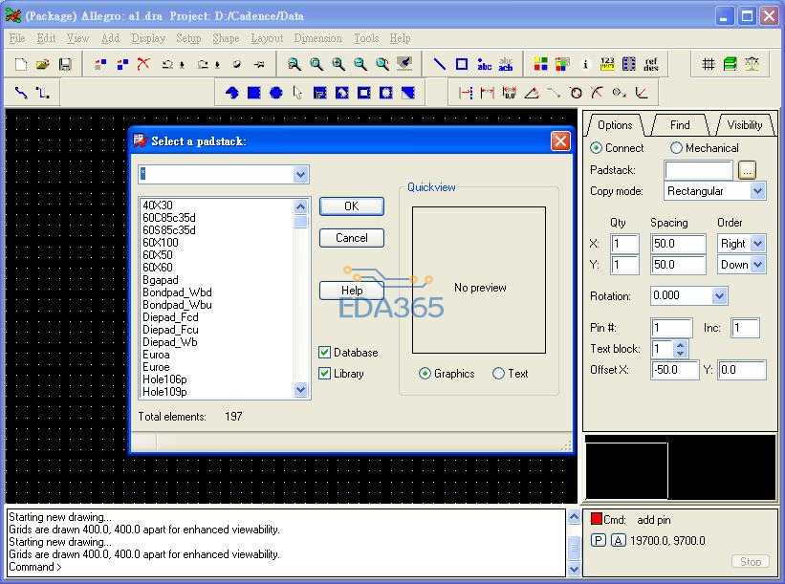The image size is (785, 584).
Task: Open the Setup menu
Action: (x=188, y=38)
